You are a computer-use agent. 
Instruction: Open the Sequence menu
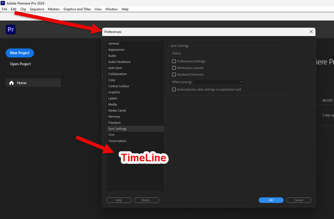click(37, 9)
